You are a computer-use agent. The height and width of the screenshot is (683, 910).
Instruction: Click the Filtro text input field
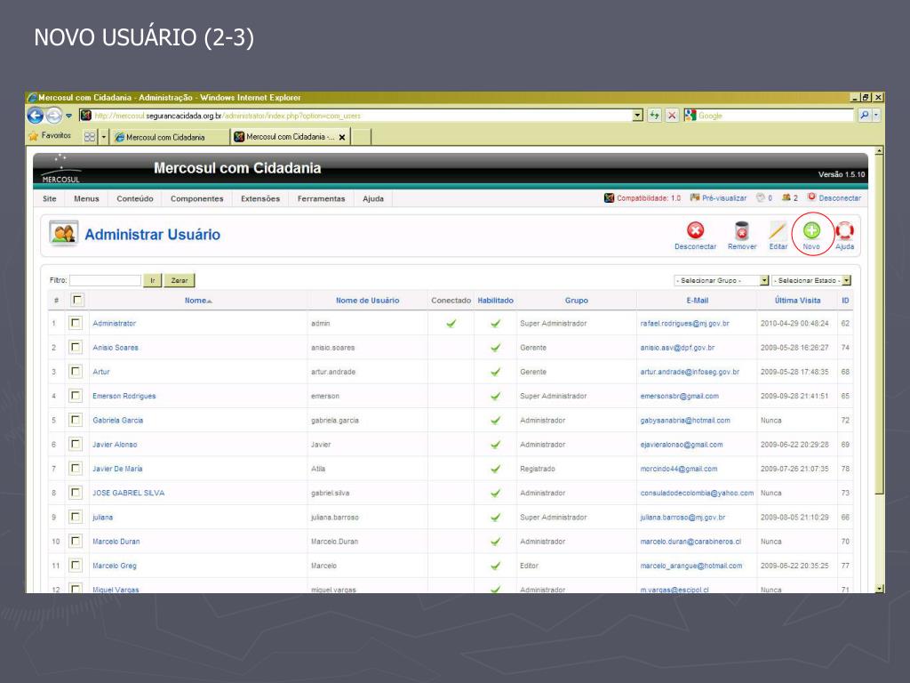pyautogui.click(x=105, y=280)
